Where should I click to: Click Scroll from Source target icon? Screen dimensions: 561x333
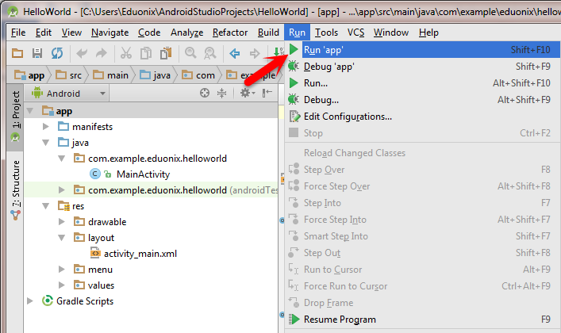(x=205, y=94)
